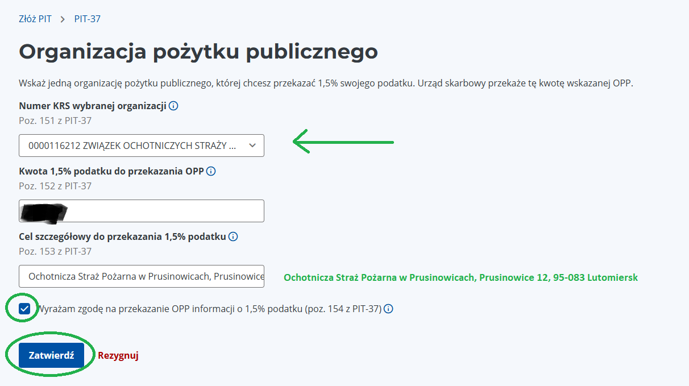Focus the Kwota 1,5% podatku amount field
Image resolution: width=689 pixels, height=386 pixels.
point(165,211)
